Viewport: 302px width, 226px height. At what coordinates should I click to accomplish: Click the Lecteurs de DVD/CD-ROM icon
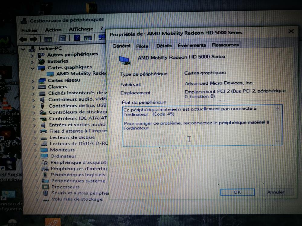point(44,144)
